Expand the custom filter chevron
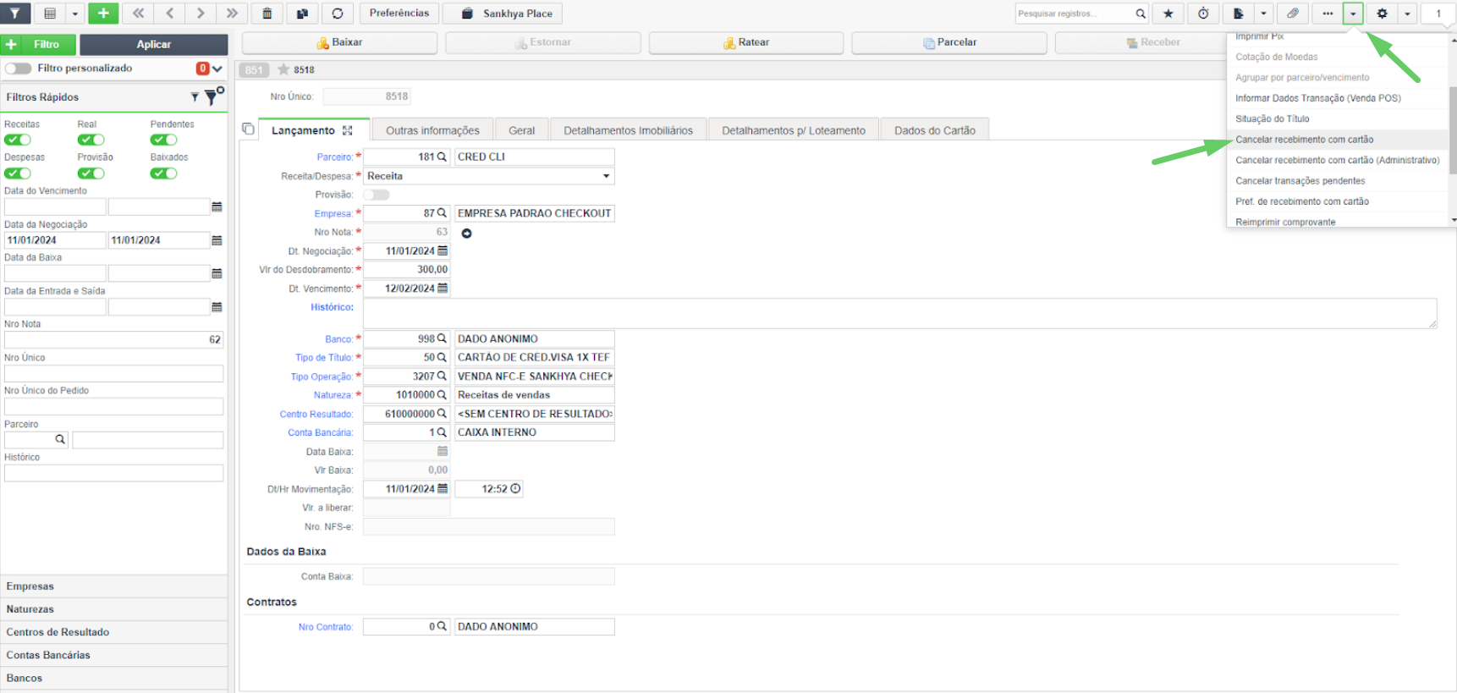Viewport: 1457px width, 693px height. [217, 69]
